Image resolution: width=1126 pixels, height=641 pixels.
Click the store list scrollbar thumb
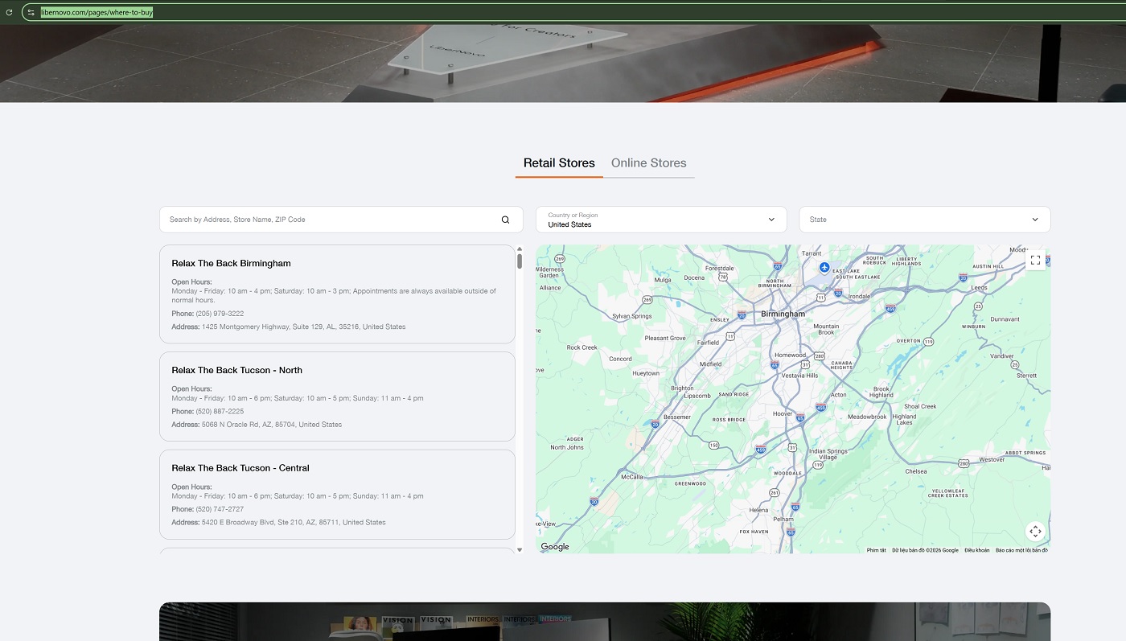tap(520, 261)
